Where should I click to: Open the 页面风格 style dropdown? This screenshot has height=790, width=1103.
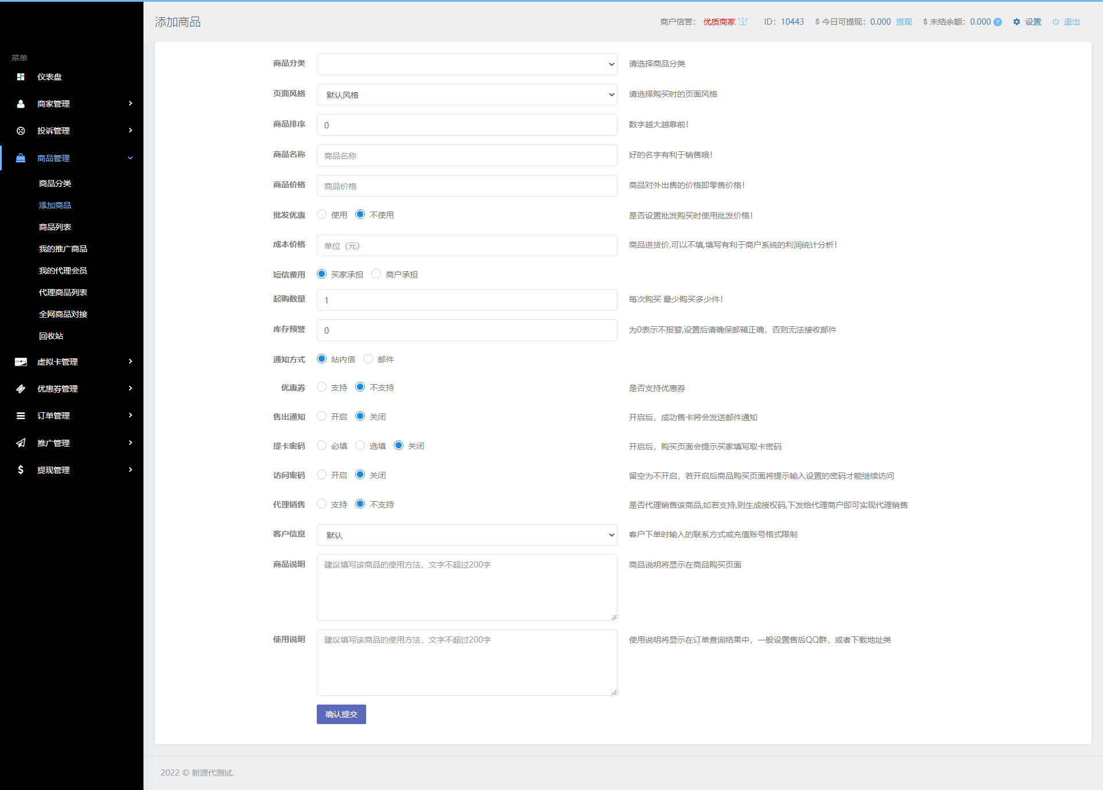tap(467, 95)
